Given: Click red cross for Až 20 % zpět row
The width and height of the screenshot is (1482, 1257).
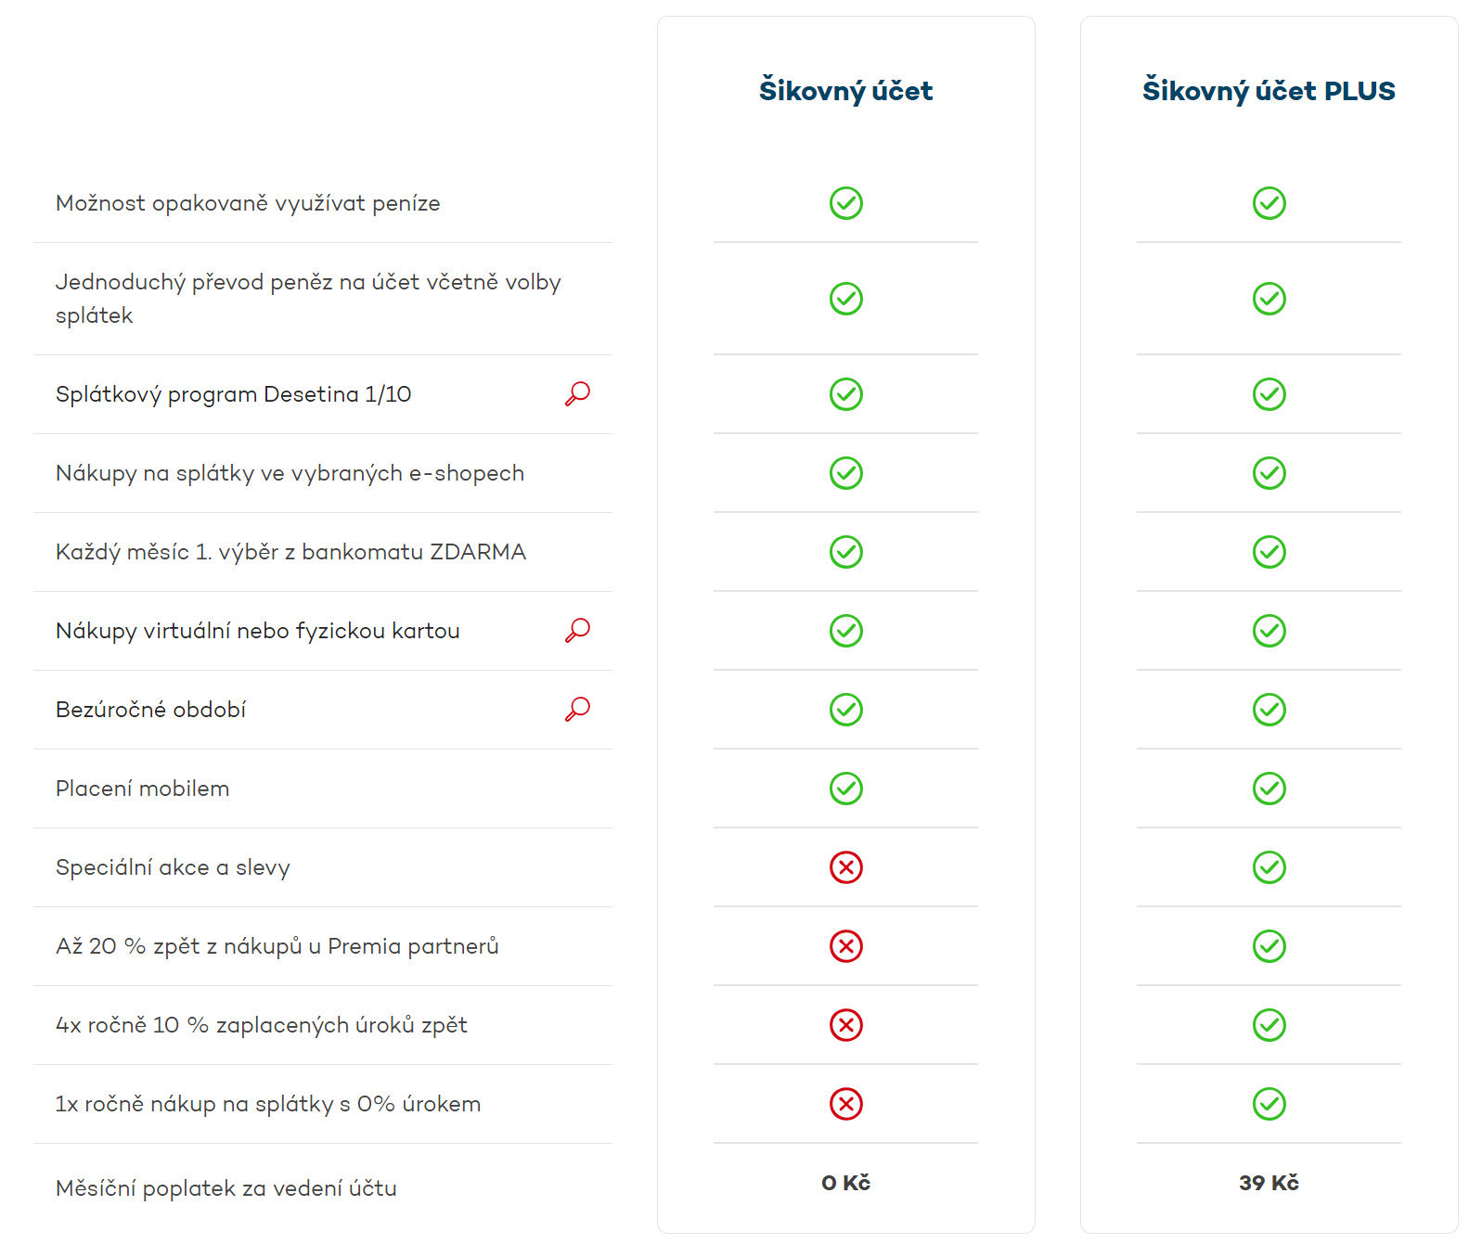Looking at the screenshot, I should pyautogui.click(x=845, y=946).
